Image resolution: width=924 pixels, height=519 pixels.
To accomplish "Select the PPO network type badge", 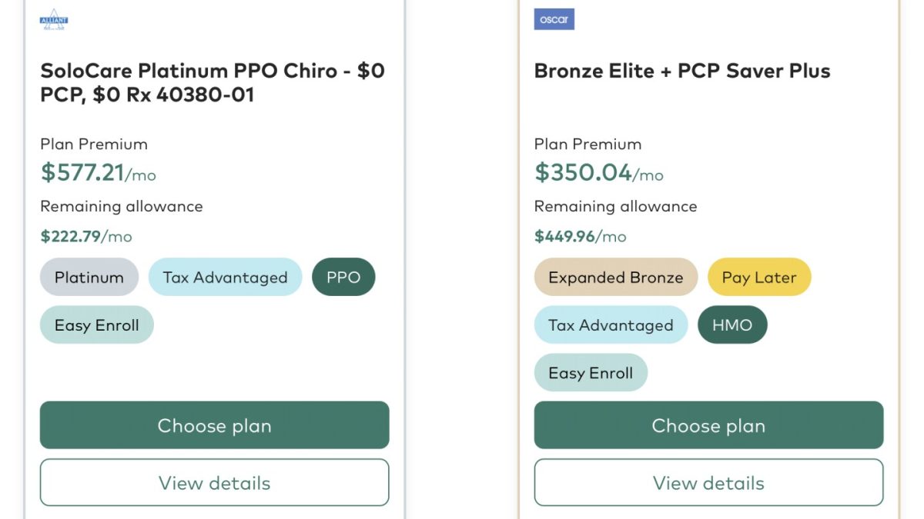I will (343, 278).
